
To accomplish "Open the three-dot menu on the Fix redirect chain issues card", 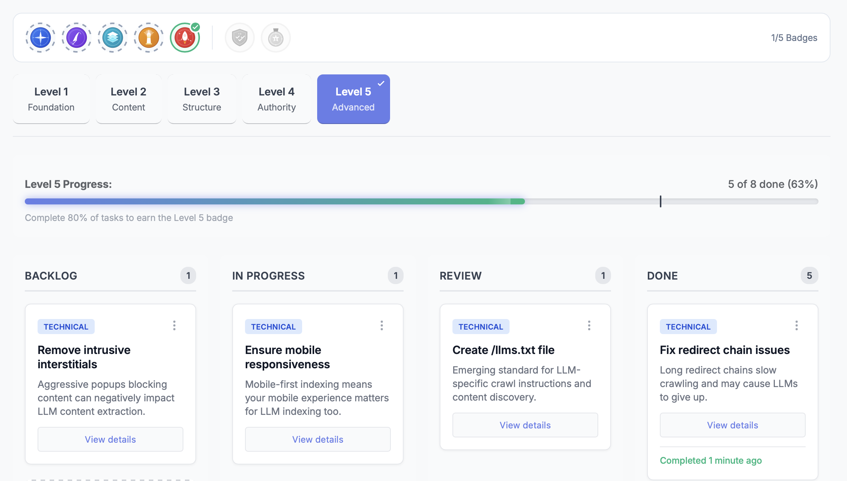I will pyautogui.click(x=796, y=326).
